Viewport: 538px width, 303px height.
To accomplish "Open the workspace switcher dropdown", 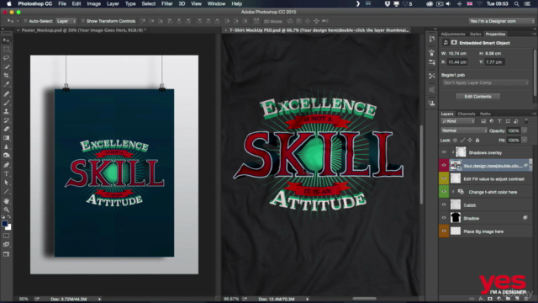I will tap(502, 21).
